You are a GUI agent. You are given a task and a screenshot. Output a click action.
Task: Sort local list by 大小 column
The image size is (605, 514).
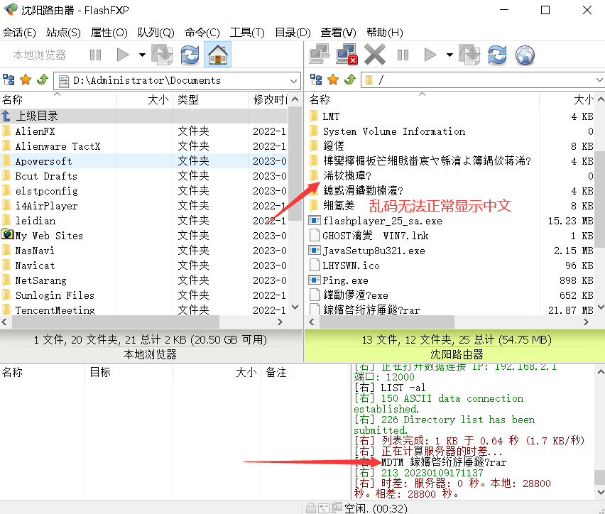[145, 100]
